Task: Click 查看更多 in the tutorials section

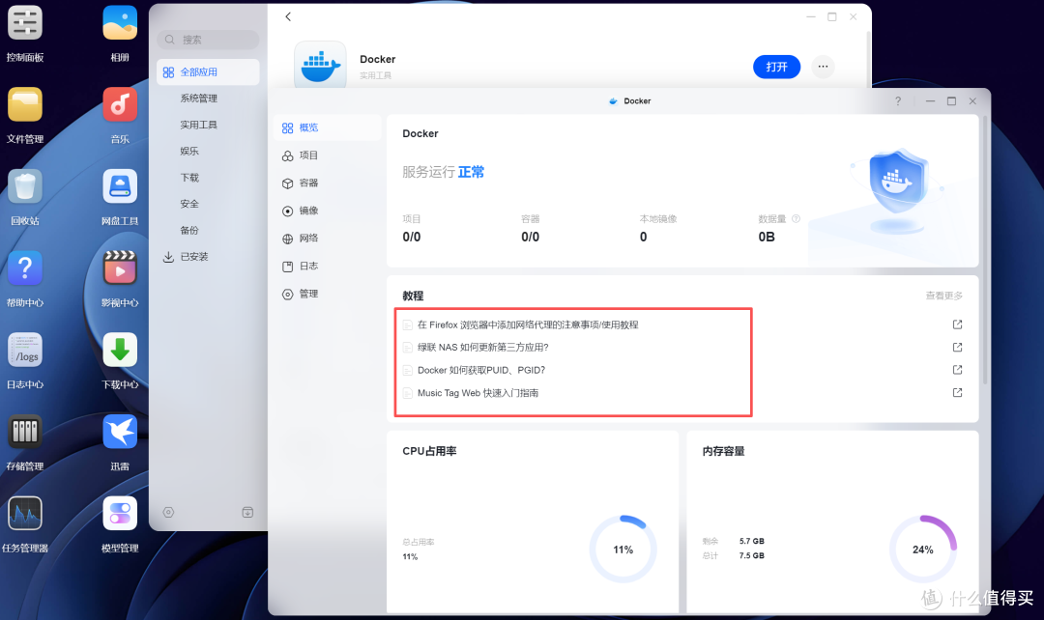Action: click(943, 296)
